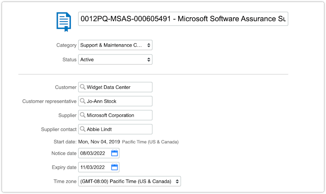
Task: Click the blue contract document icon
Action: 64,22
